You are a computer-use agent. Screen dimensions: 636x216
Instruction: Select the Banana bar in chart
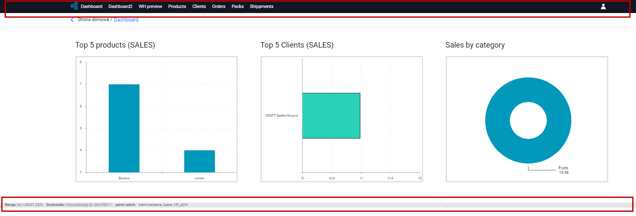[x=124, y=128]
